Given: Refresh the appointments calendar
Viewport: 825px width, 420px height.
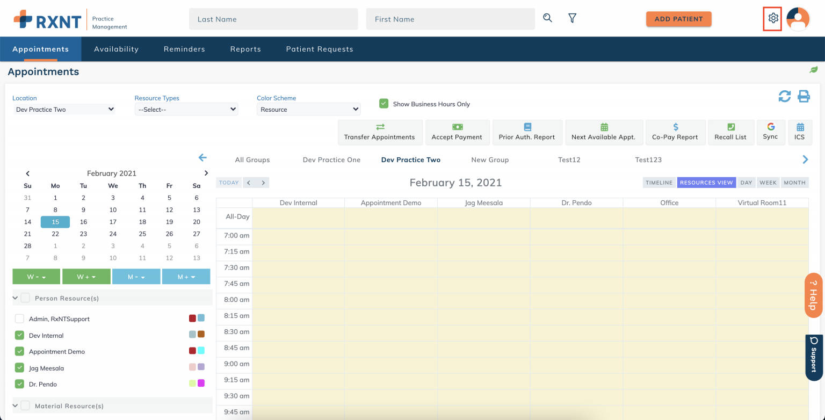Looking at the screenshot, I should 785,96.
